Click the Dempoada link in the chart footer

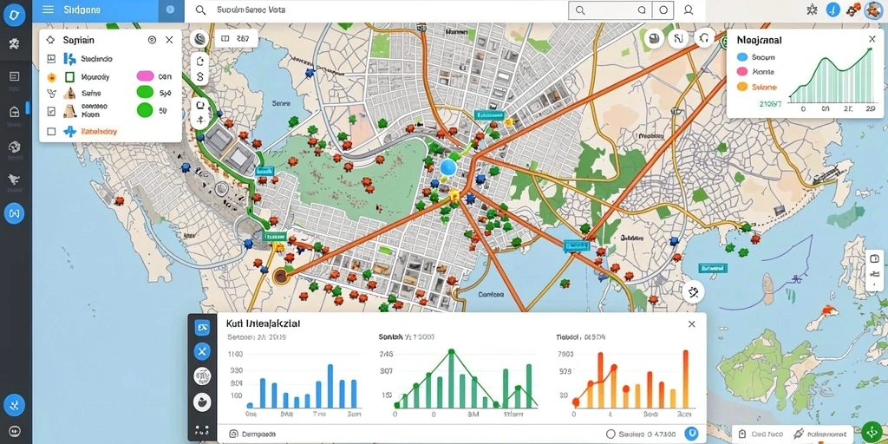(258, 434)
